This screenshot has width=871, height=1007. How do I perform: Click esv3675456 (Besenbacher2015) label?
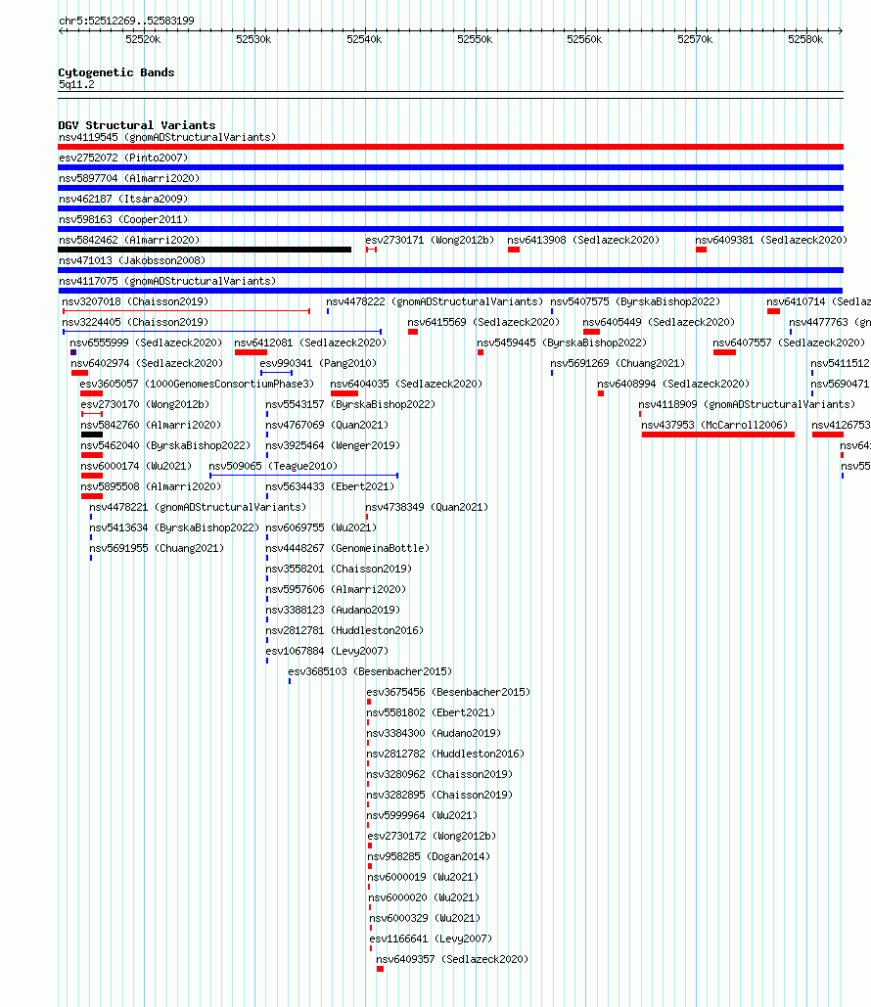[448, 692]
